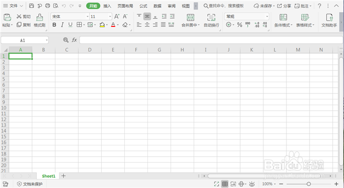
Task: Click the Undo arrow icon
Action: (x=63, y=6)
